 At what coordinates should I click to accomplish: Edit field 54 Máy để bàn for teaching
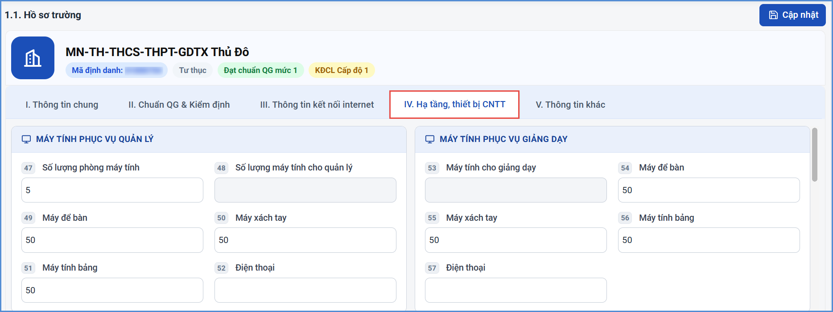coord(709,190)
